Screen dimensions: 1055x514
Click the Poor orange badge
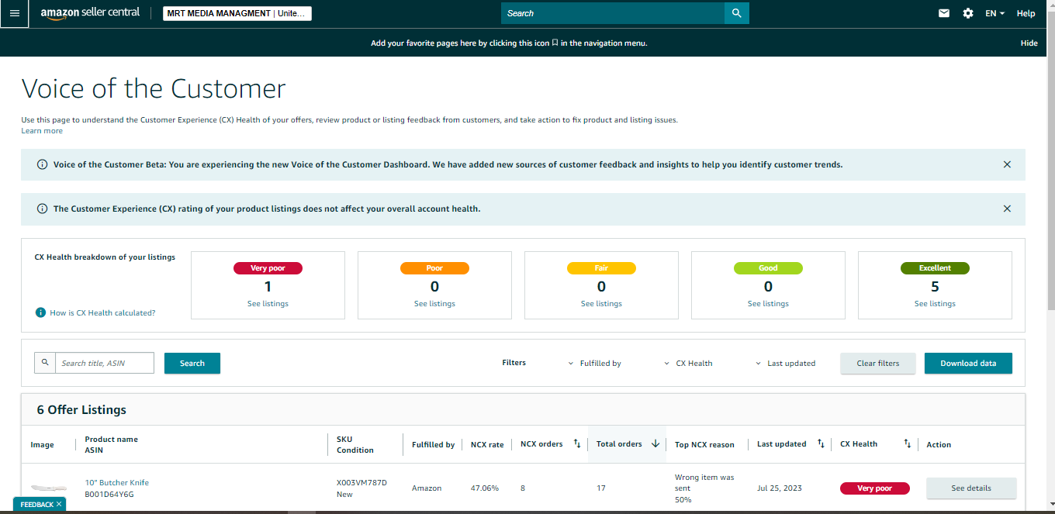point(434,268)
